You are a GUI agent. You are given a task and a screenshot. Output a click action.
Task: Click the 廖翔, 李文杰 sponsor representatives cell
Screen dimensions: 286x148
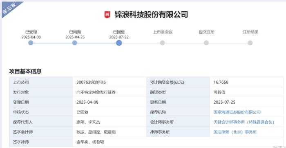(x=109, y=122)
